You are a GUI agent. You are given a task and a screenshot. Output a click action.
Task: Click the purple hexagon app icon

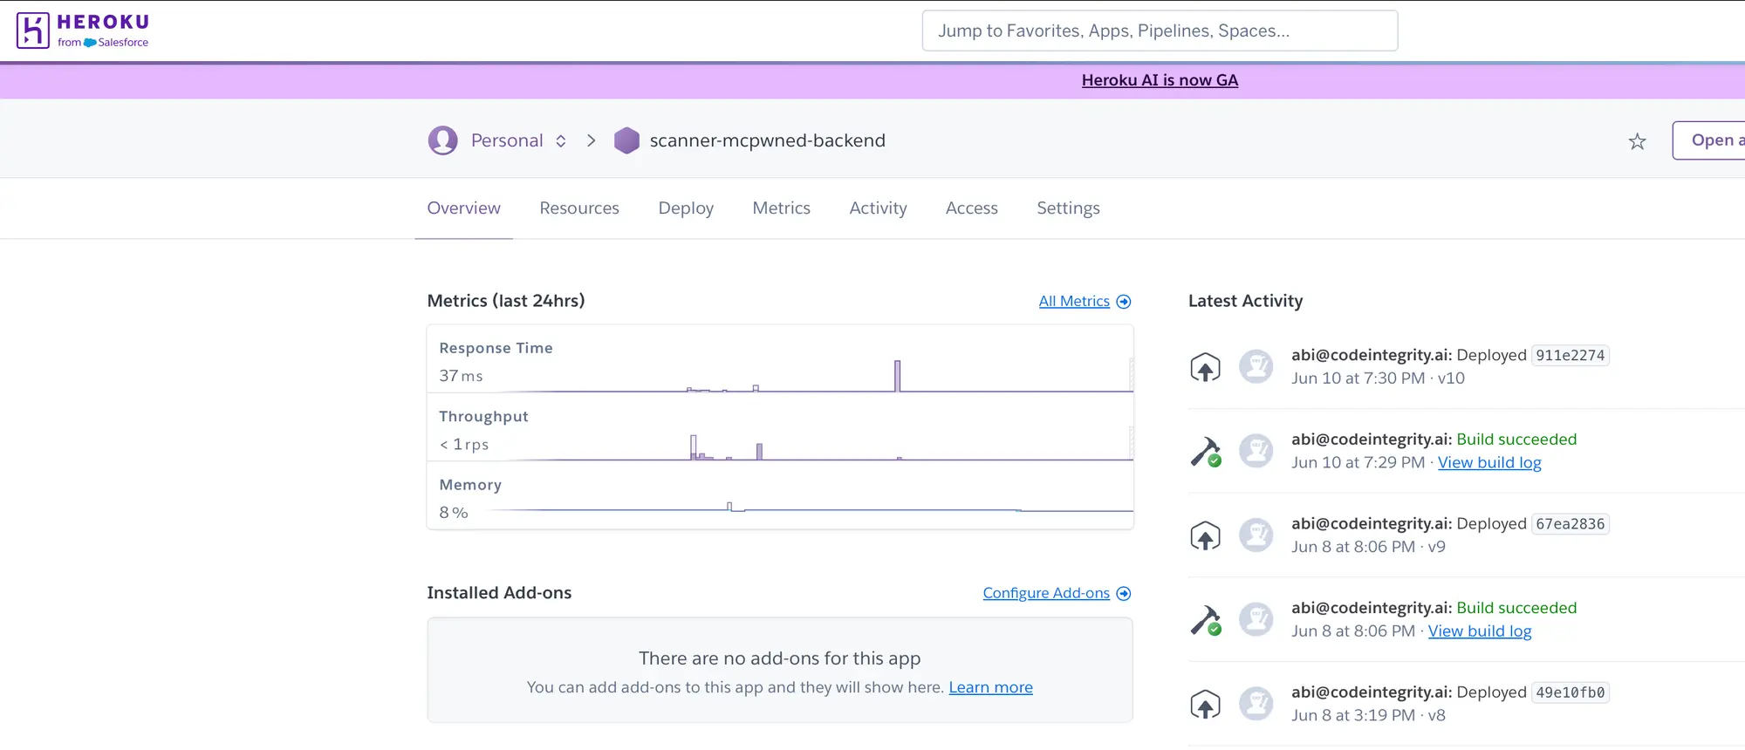point(626,140)
